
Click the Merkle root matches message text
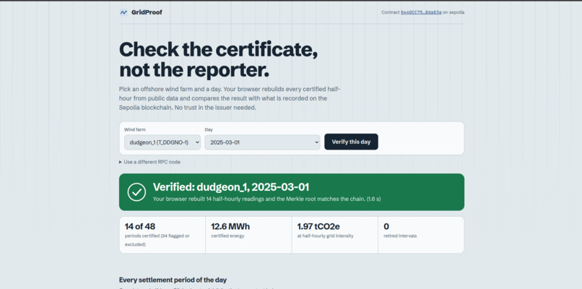(x=266, y=199)
